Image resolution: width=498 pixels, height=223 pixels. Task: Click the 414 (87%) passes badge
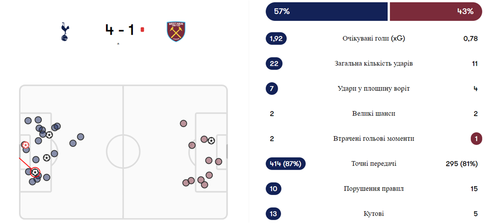[285, 164]
